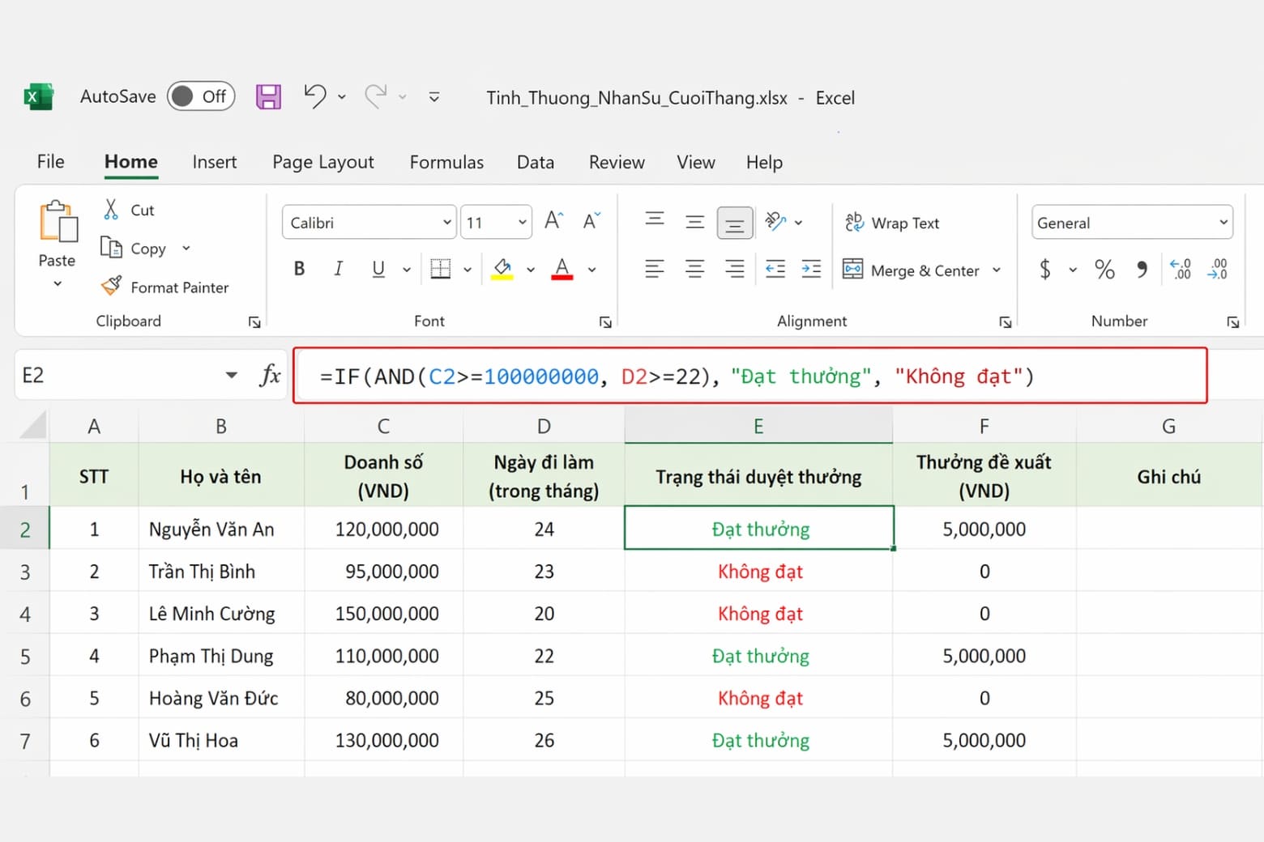The image size is (1264, 842).
Task: Toggle the Bottom Align button
Action: coord(735,223)
